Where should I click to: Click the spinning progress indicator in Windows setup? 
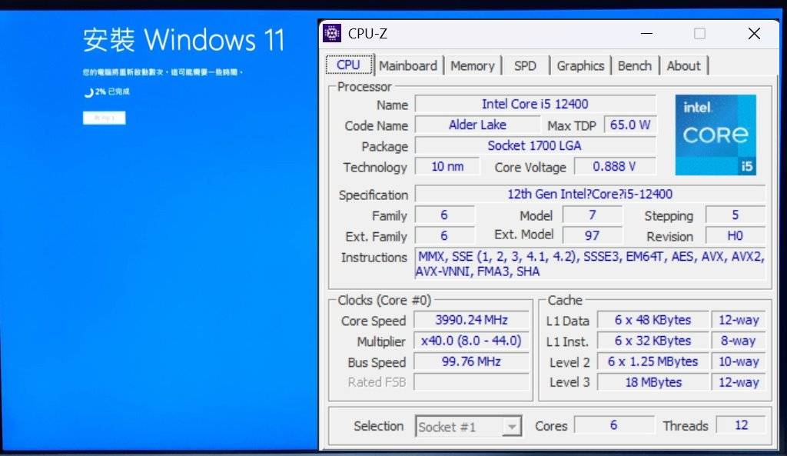pos(89,92)
